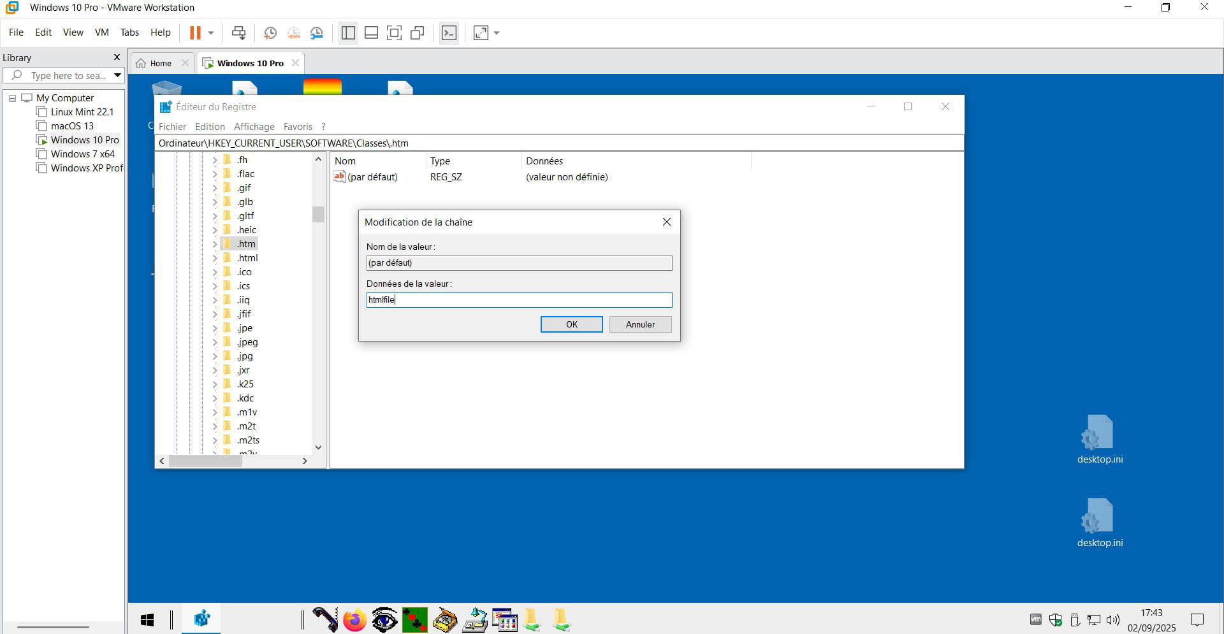Viewport: 1224px width, 634px height.
Task: Launch Firefox from the taskbar
Action: pos(354,619)
